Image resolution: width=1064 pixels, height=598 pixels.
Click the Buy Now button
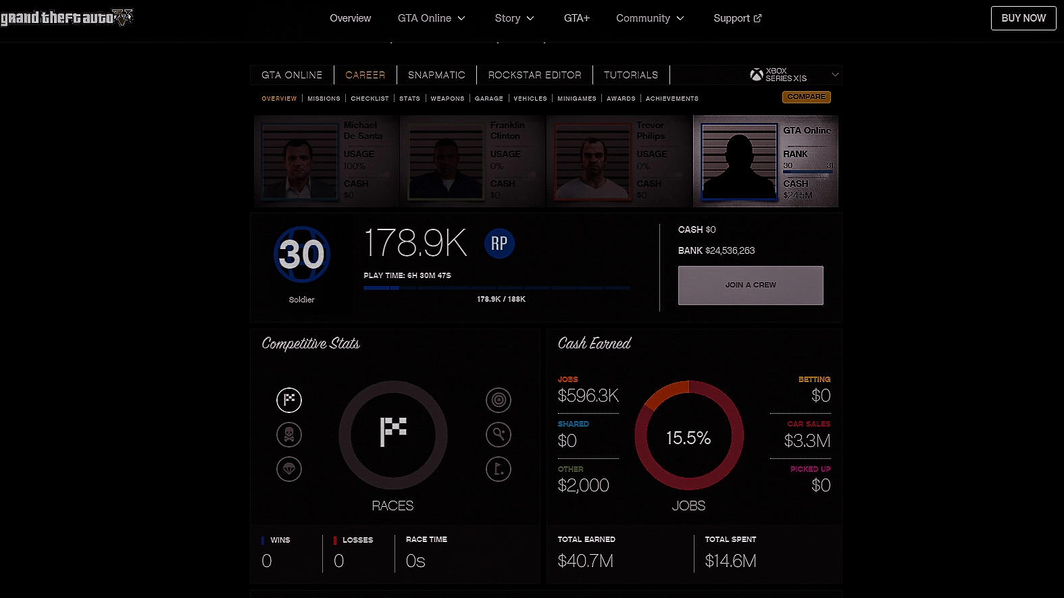[x=1023, y=18]
